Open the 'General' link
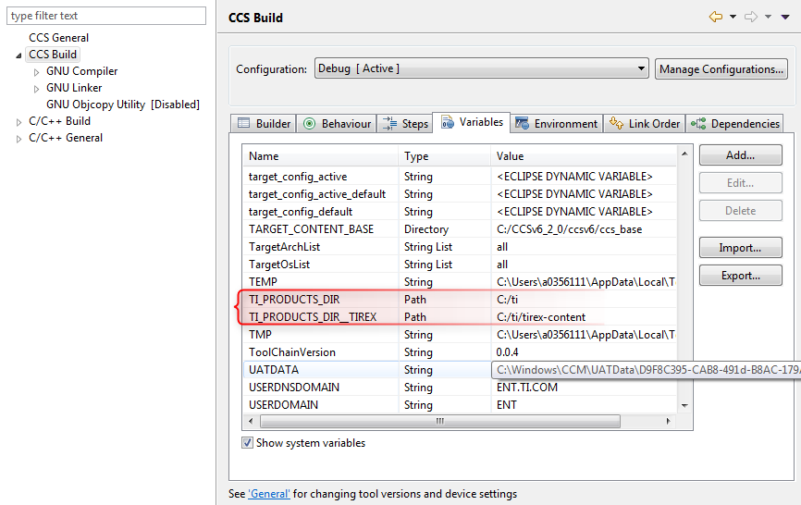Screen dimensions: 801x505 [269, 494]
